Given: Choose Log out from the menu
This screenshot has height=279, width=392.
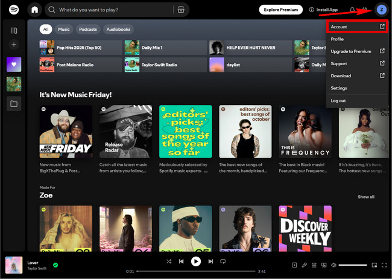Looking at the screenshot, I should [357, 101].
